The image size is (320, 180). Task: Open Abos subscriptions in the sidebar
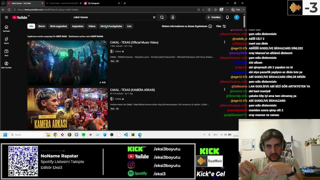pos(6,53)
